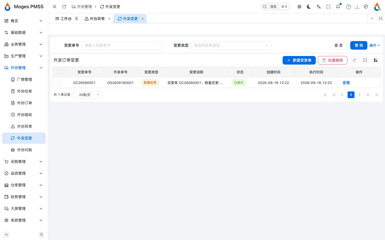385x240 pixels.
Task: Collapse the sidebar with double-arrow icon
Action: (6, 235)
